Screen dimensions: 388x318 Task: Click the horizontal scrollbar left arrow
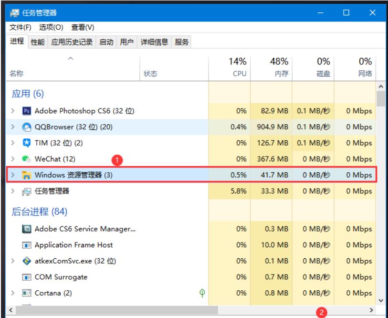pos(10,310)
